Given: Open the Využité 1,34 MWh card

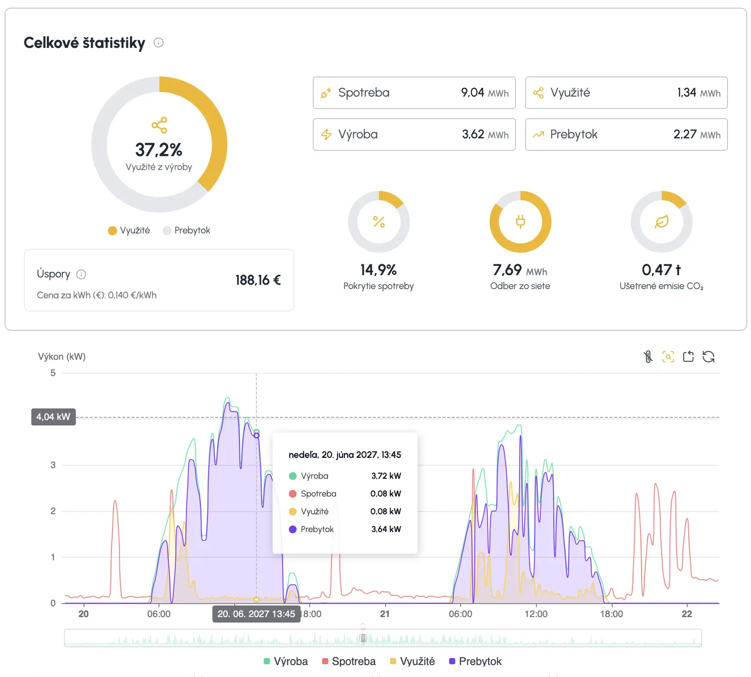Looking at the screenshot, I should coord(626,93).
